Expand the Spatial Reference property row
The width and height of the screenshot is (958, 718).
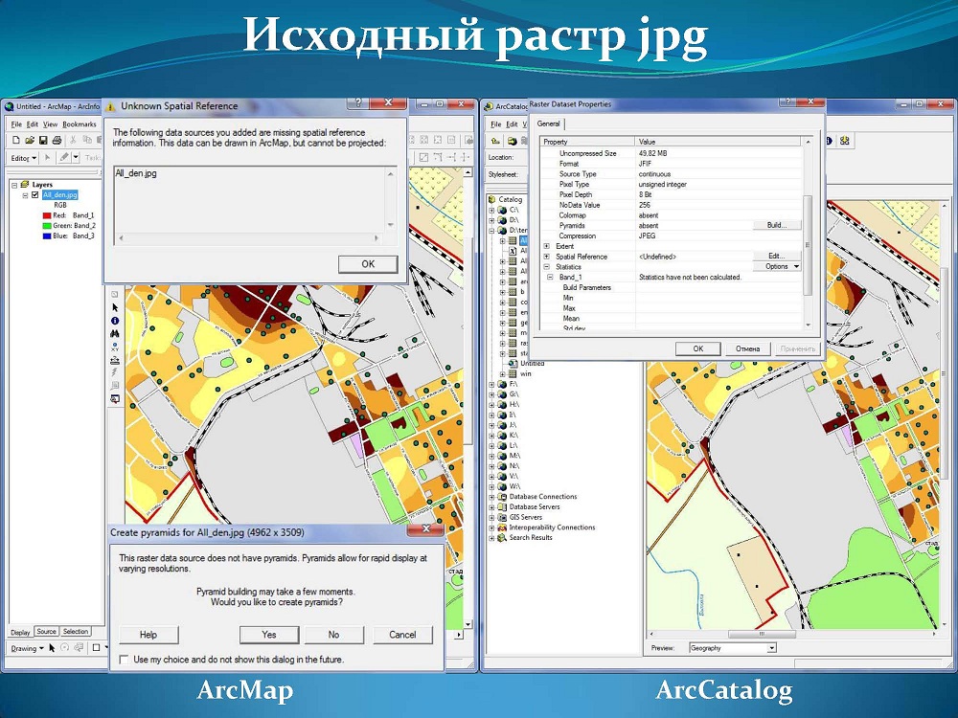click(547, 257)
